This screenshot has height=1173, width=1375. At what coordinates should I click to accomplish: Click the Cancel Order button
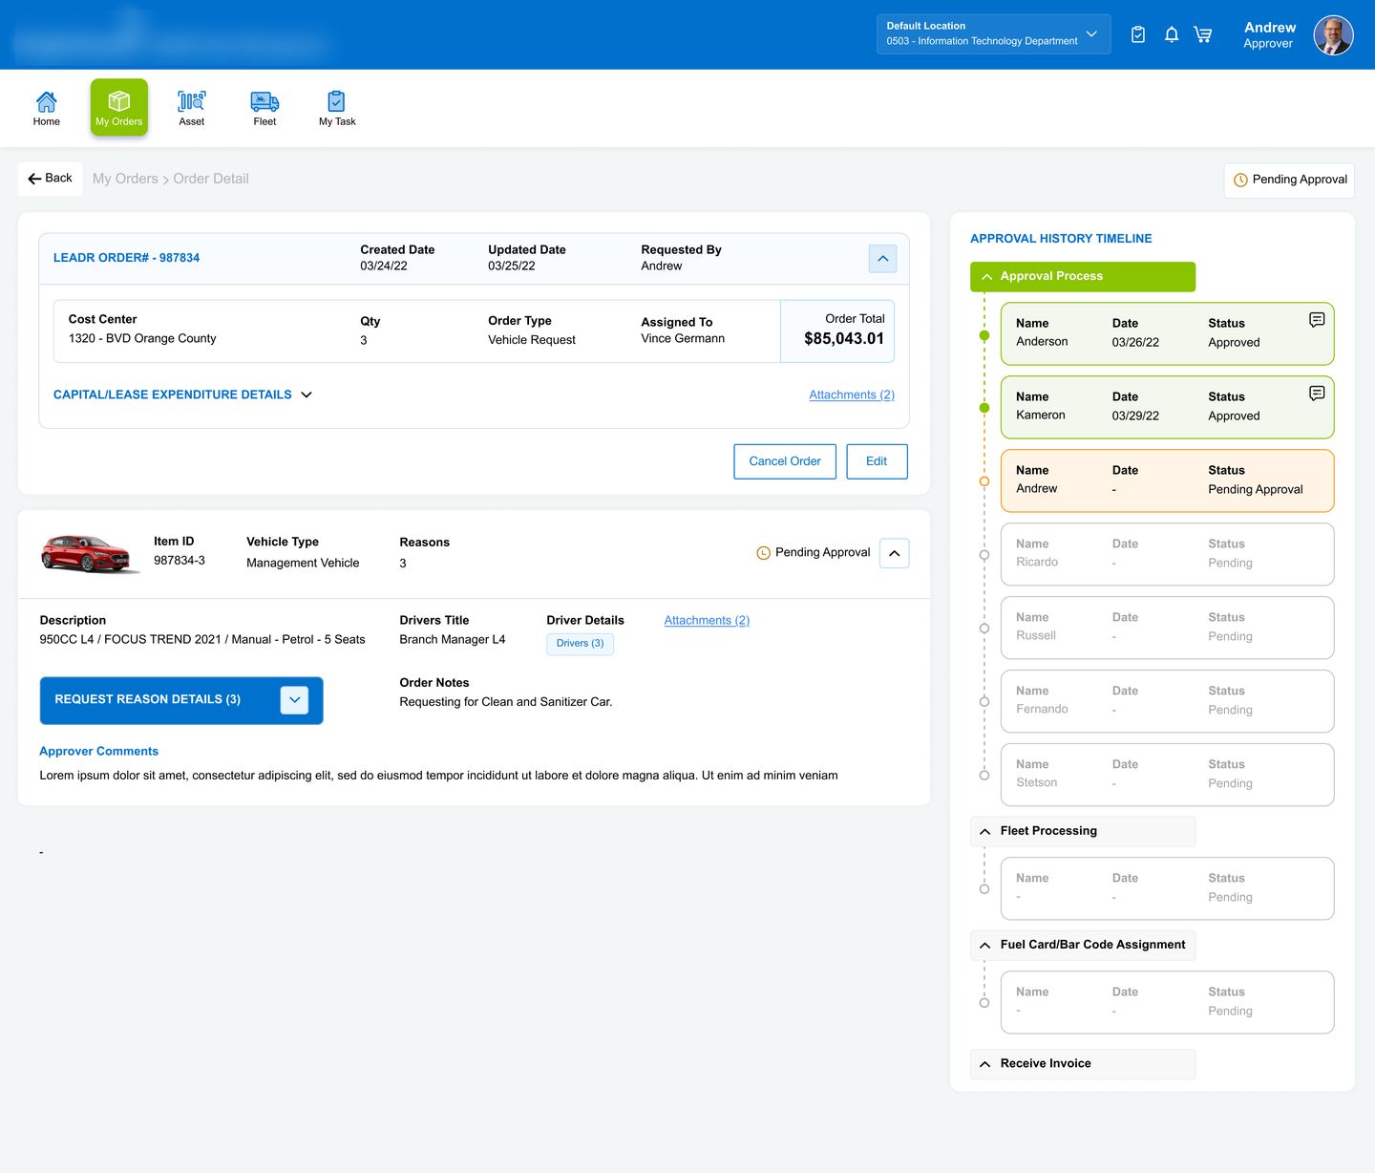click(x=785, y=461)
